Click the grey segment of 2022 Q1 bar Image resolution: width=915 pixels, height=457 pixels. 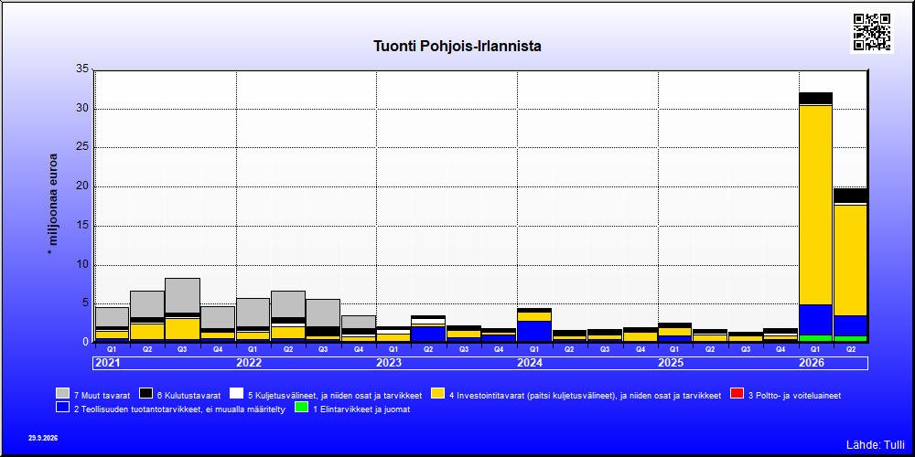[253, 313]
